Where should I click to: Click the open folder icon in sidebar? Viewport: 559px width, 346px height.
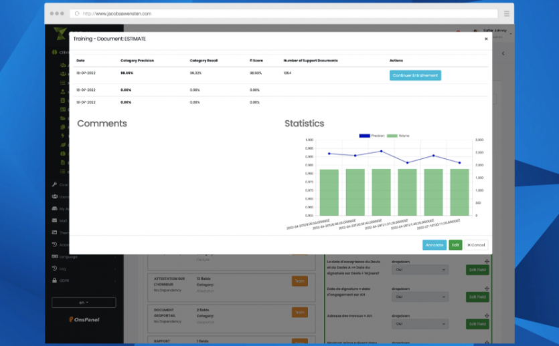[x=63, y=118]
